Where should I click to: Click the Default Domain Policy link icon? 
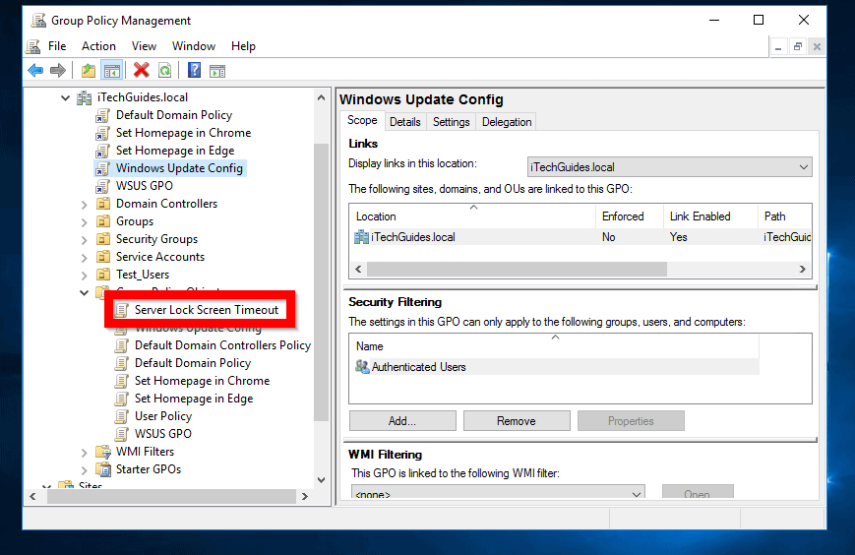(102, 115)
